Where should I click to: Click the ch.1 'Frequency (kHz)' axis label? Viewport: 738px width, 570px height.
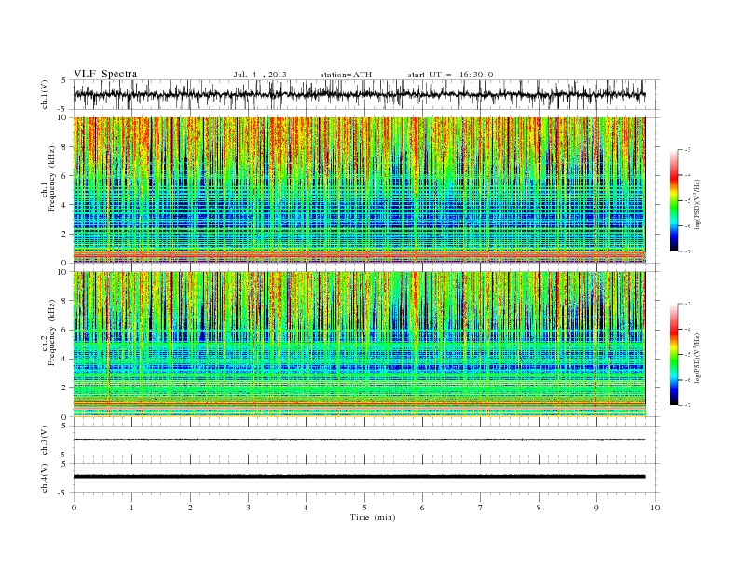[x=52, y=179]
